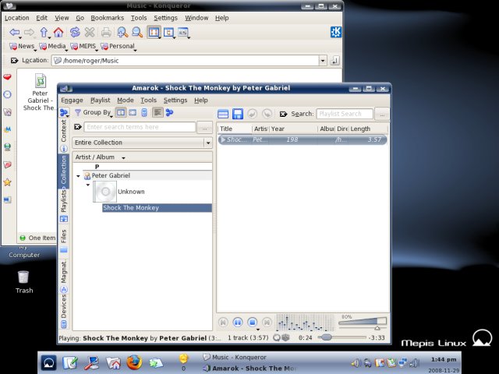
Task: Select Shock The Monkey in collection tree
Action: (x=131, y=208)
